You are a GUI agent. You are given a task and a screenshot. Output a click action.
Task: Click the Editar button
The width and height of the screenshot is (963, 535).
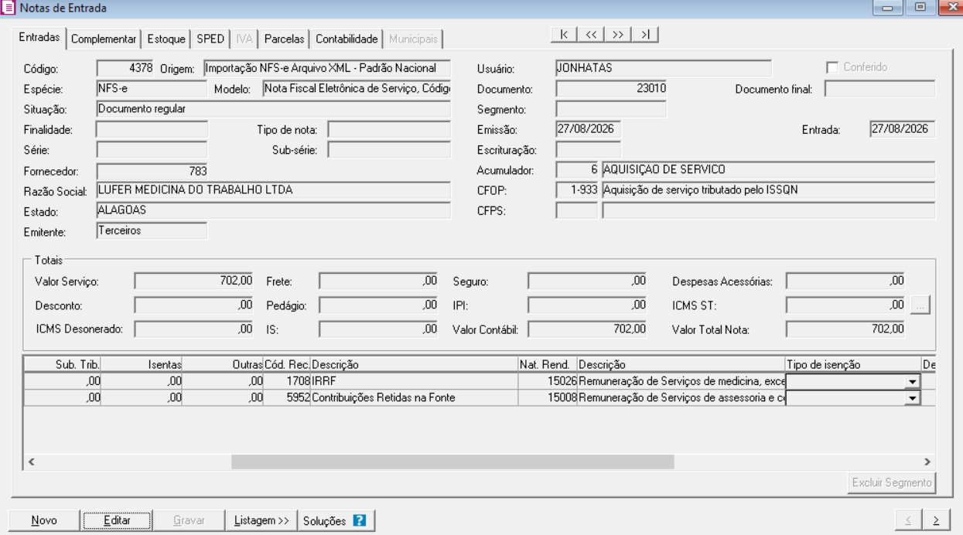tap(117, 520)
